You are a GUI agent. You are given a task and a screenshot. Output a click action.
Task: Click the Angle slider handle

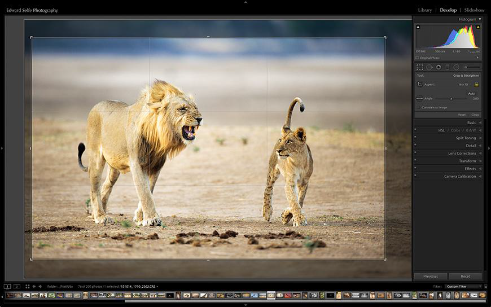pos(451,99)
